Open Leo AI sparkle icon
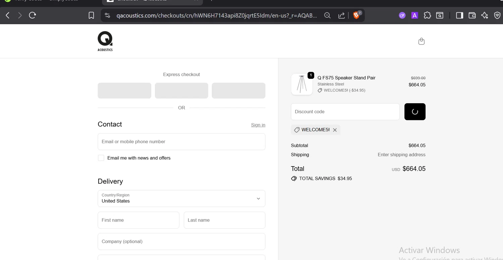Screen dimensions: 503x260 (485, 15)
